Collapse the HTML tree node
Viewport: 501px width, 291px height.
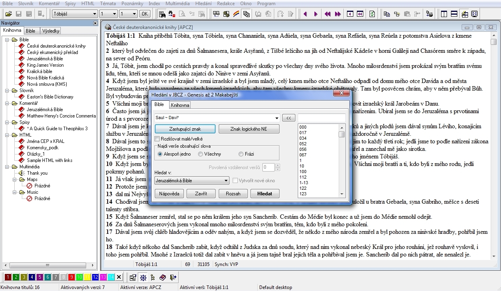click(x=7, y=135)
